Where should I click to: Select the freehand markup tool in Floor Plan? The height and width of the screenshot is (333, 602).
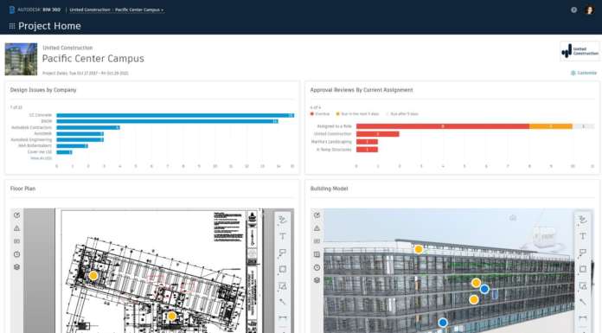pyautogui.click(x=283, y=220)
